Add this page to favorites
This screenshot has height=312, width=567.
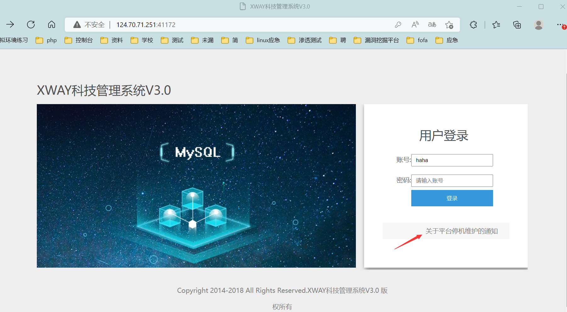click(x=449, y=25)
